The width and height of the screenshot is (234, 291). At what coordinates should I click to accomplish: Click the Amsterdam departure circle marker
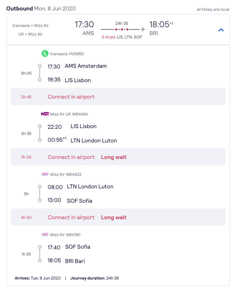click(x=40, y=66)
